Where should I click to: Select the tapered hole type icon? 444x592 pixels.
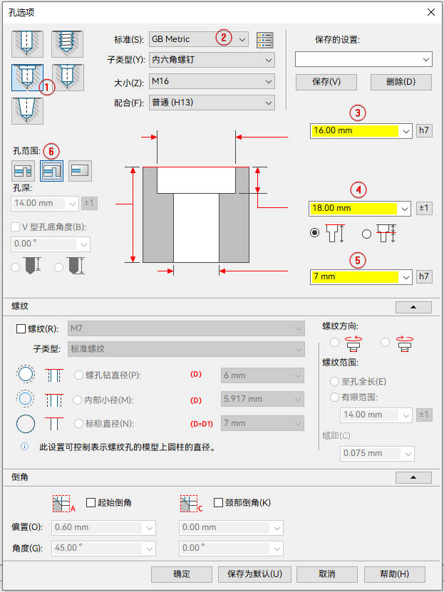(27, 111)
